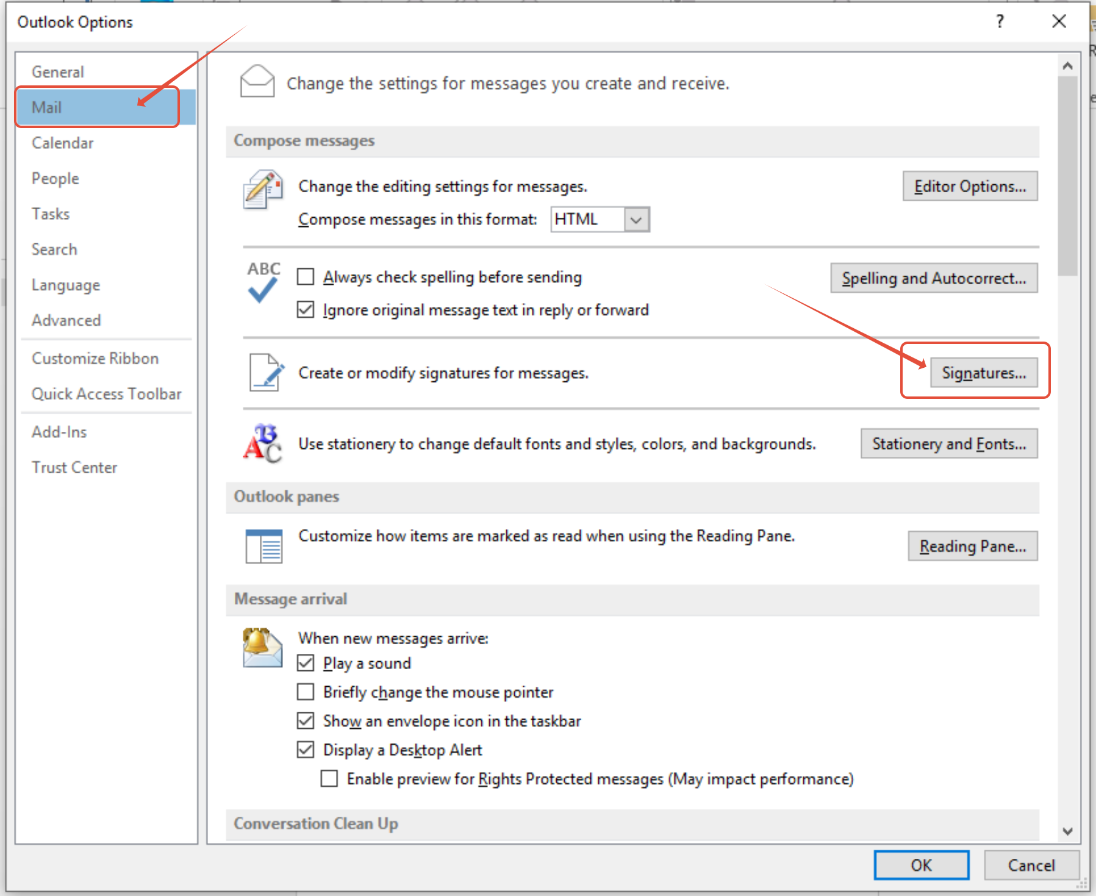The width and height of the screenshot is (1096, 896).
Task: Click the scrollbar up arrow
Action: point(1067,65)
